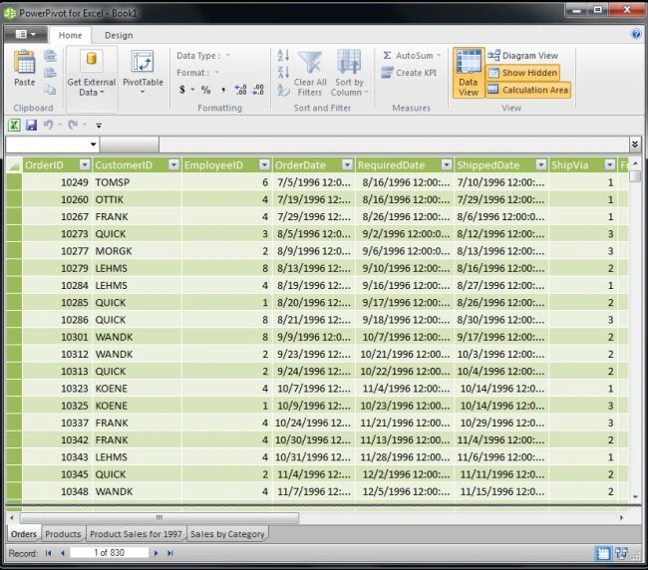
Task: Open the Products sheet tab
Action: 63,534
